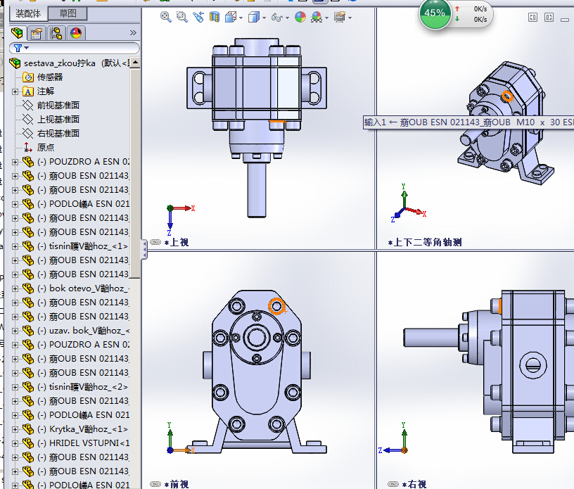Expand the first POUZDRO A ESN node
Screen dimensions: 574x489
(x=15, y=162)
